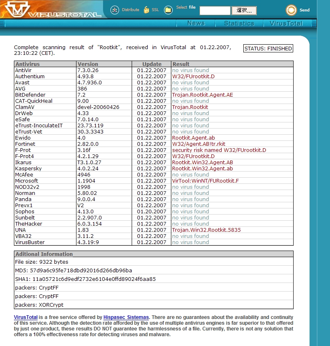Select the File size: 9322 bytes line
This screenshot has width=330, height=346.
coord(41,262)
